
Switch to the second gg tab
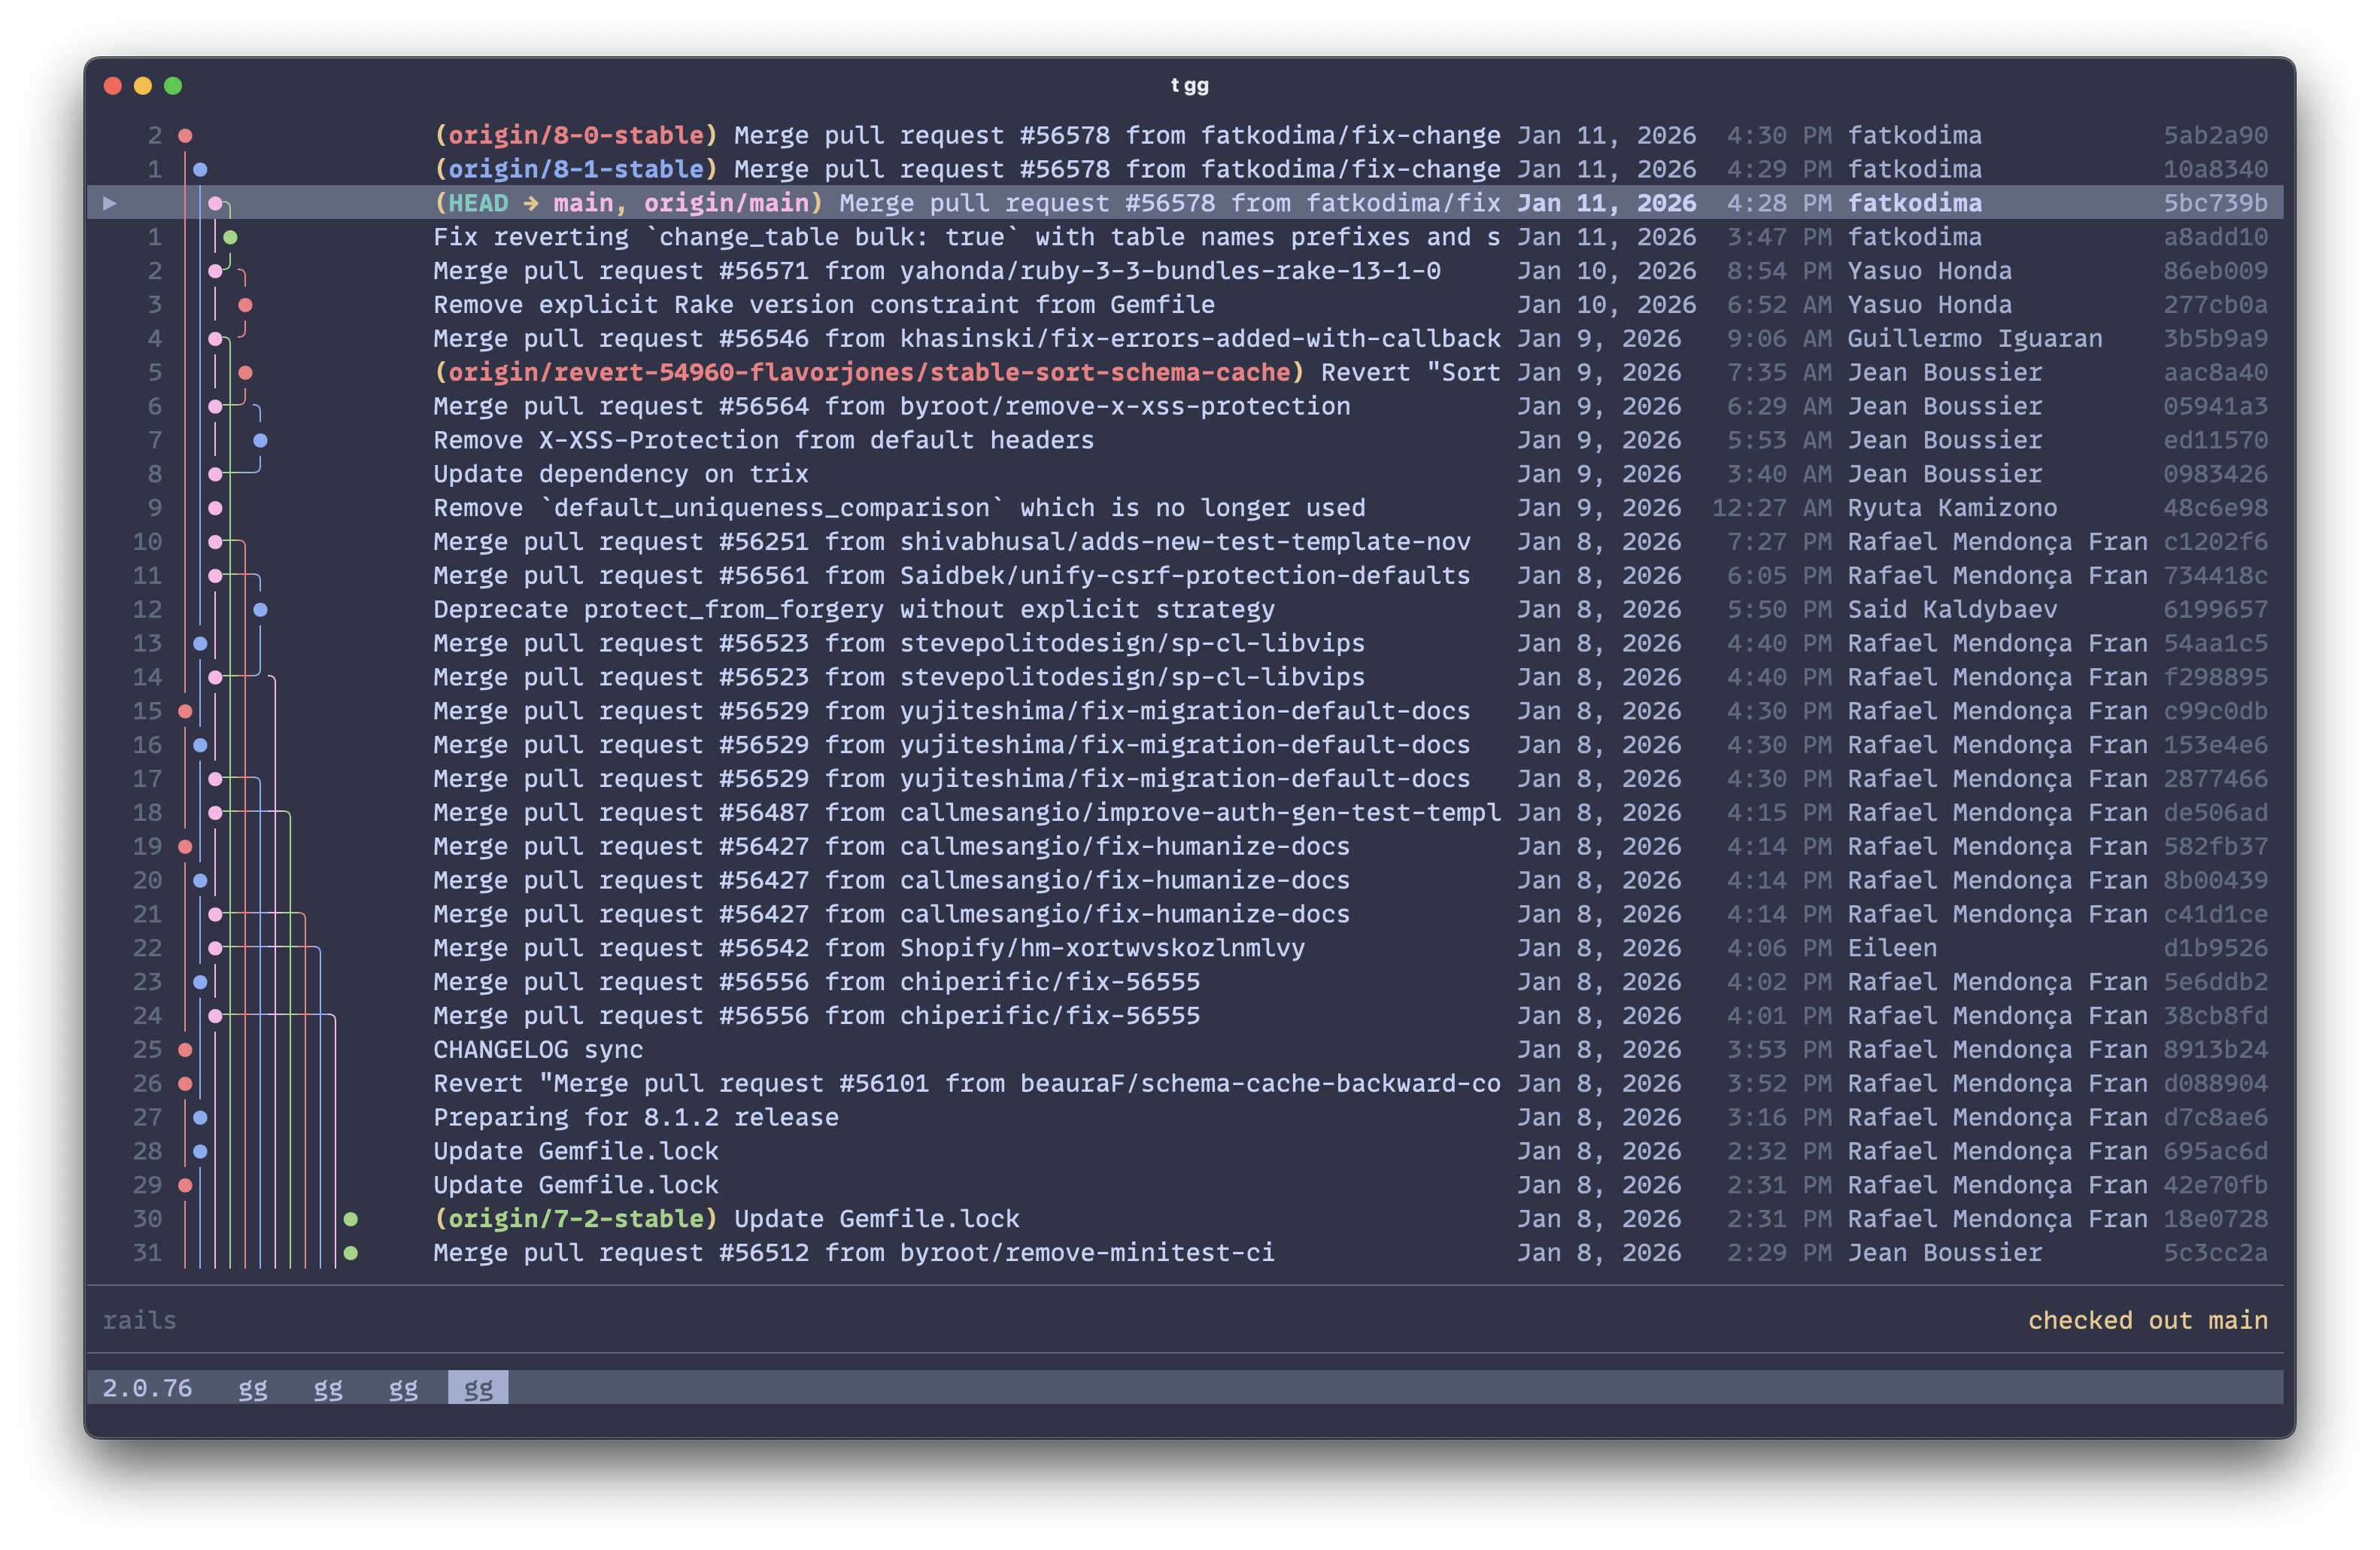coord(329,1388)
